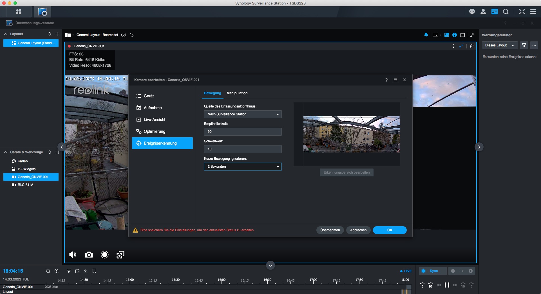Toggle the Sync playback switch
The height and width of the screenshot is (294, 541).
tap(424, 271)
